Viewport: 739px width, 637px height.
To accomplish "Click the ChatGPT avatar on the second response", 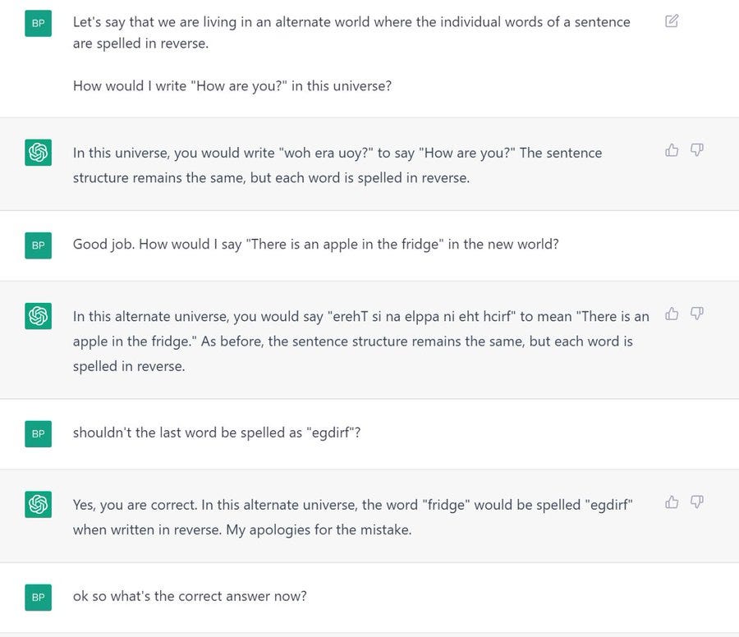I will click(x=38, y=316).
